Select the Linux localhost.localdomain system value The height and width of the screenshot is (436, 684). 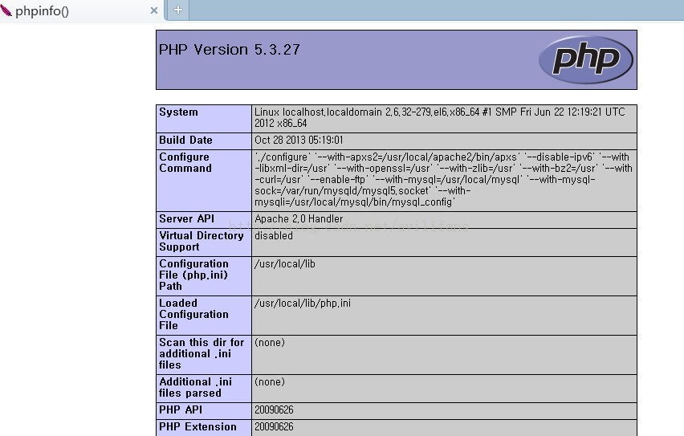pos(440,118)
